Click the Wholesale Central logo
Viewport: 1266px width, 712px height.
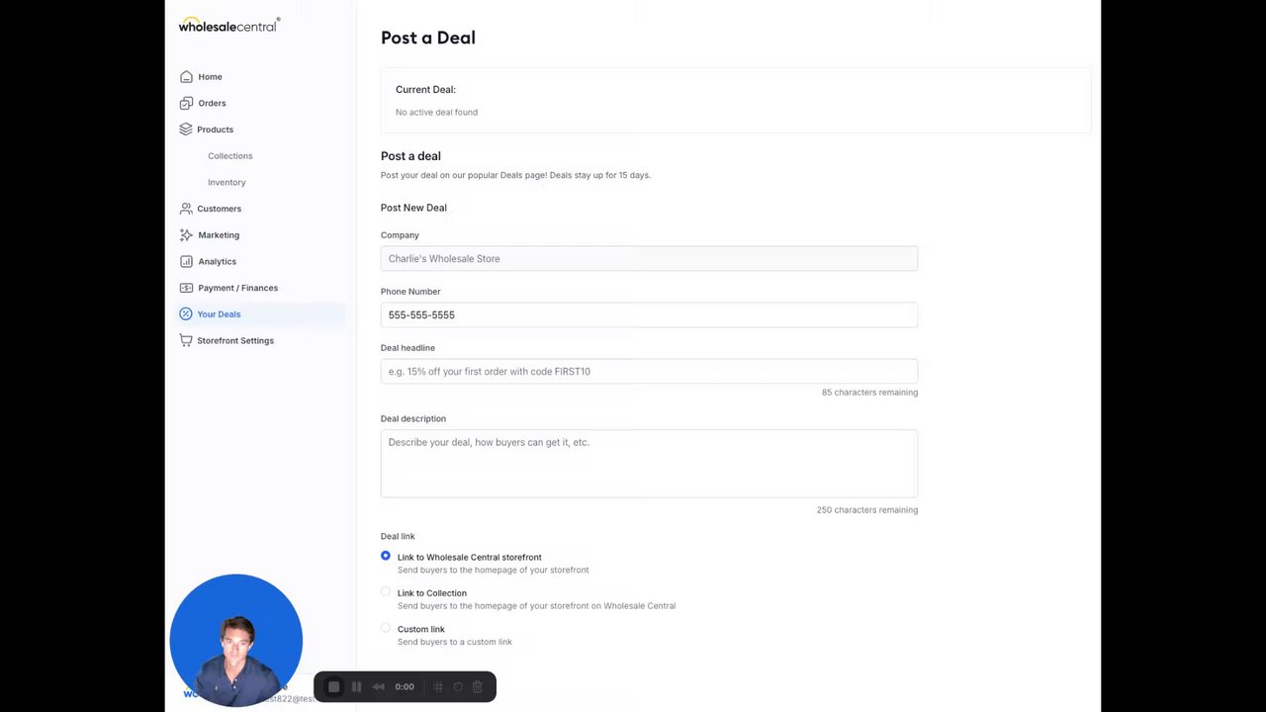[229, 26]
